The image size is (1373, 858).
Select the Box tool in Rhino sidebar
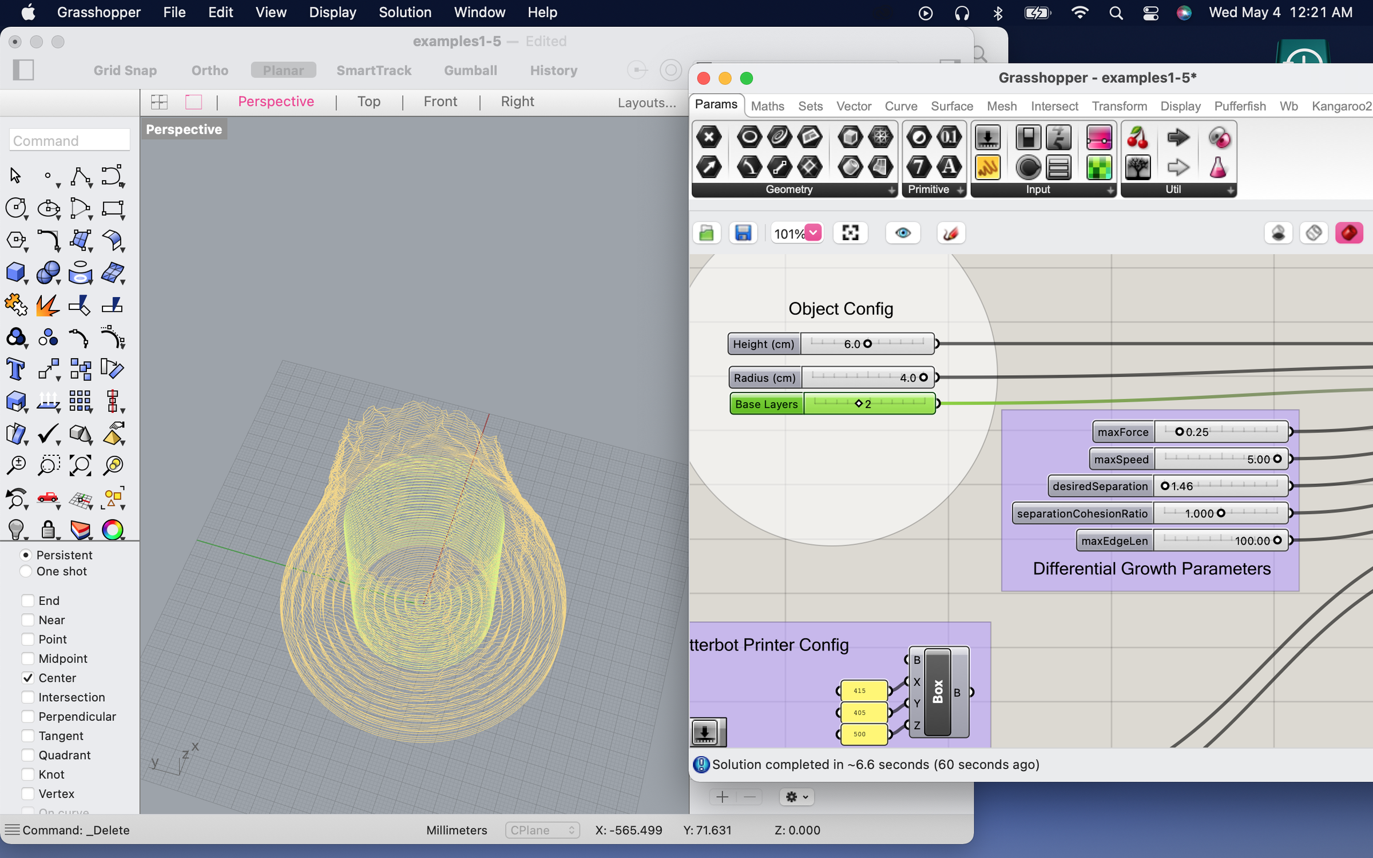(16, 273)
